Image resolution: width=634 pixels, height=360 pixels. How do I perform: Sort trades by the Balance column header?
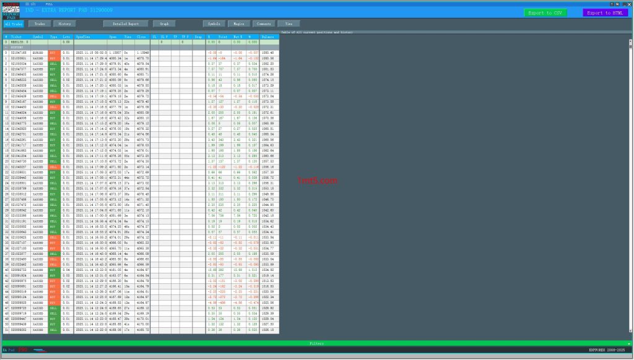point(269,36)
